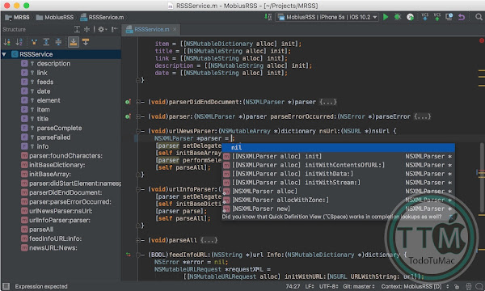Toggle read-only lock icon in status bar
The image size is (485, 291).
[457, 287]
